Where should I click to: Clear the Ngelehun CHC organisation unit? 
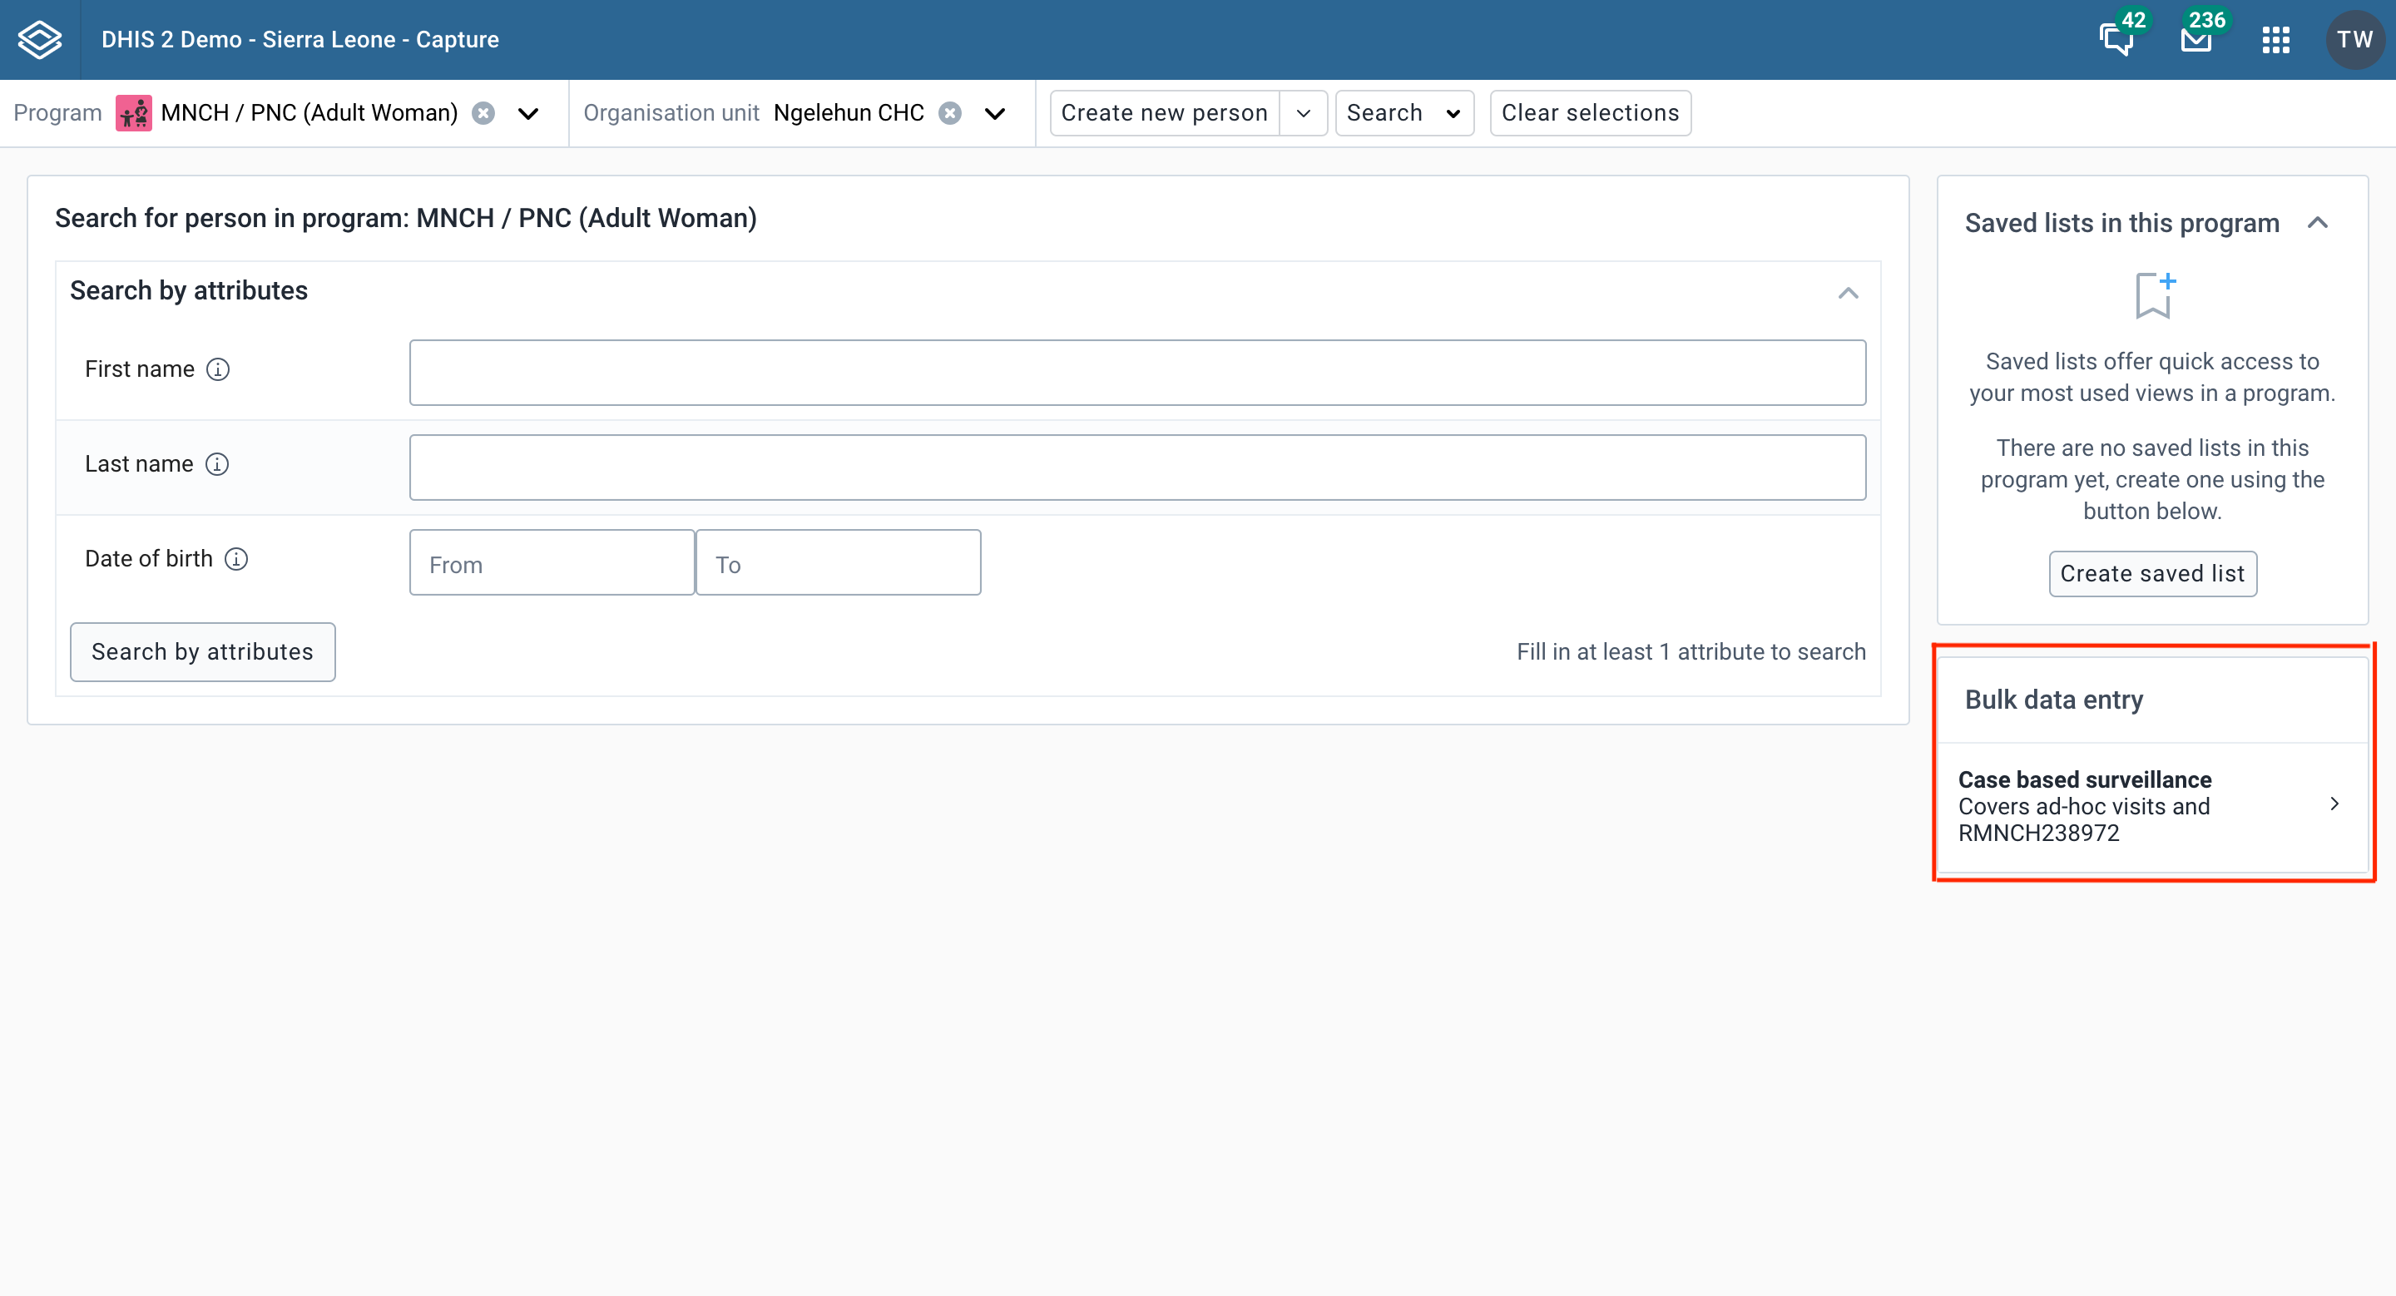tap(949, 112)
